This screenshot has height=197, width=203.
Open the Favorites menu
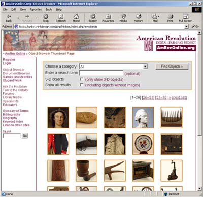[x=36, y=10]
